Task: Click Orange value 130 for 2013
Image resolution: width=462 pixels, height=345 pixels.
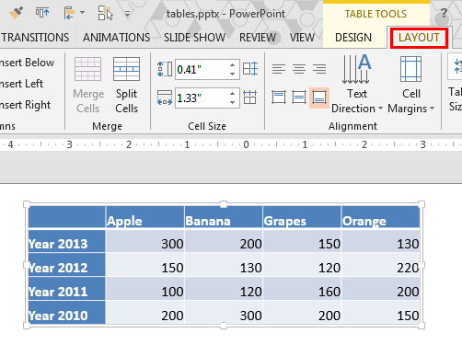Action: (x=408, y=244)
